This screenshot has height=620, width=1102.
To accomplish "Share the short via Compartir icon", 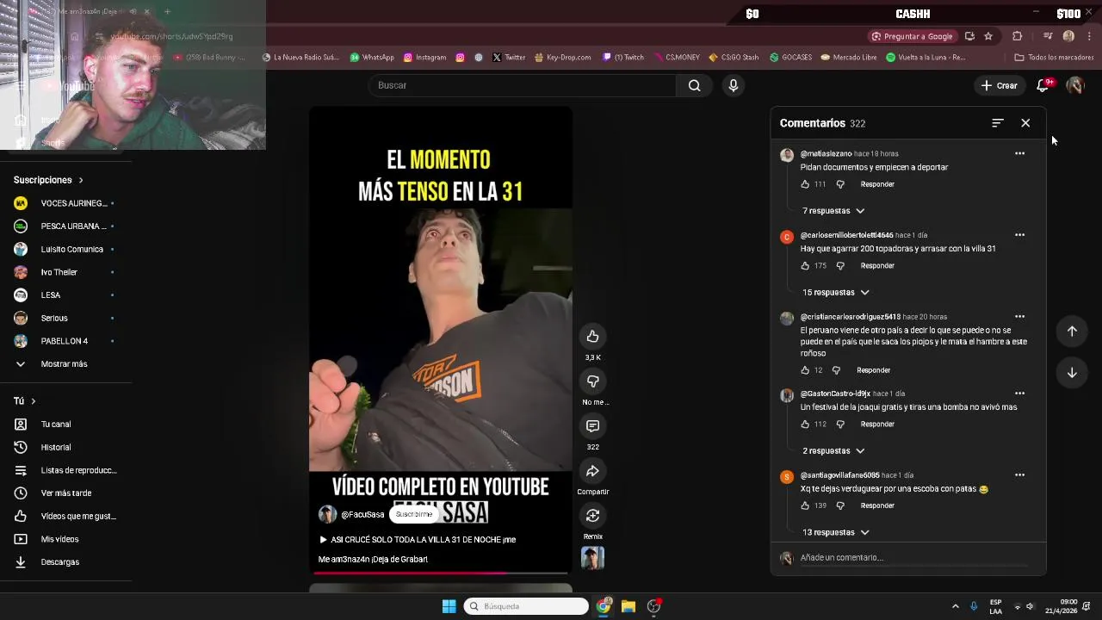I will tap(592, 470).
